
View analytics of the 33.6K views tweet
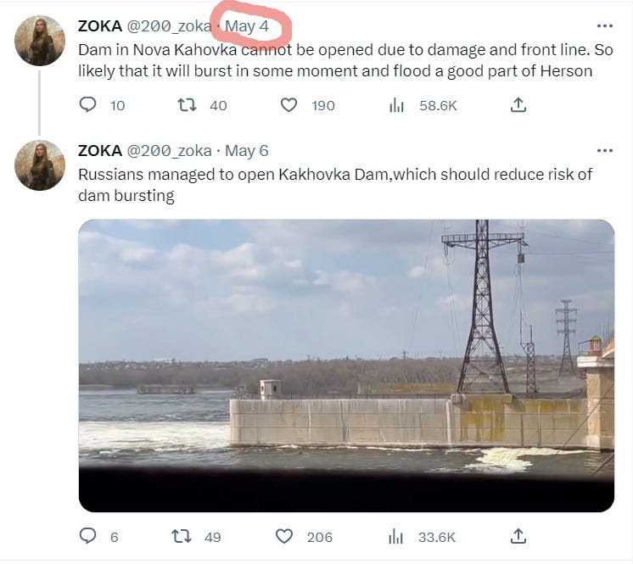coord(395,537)
